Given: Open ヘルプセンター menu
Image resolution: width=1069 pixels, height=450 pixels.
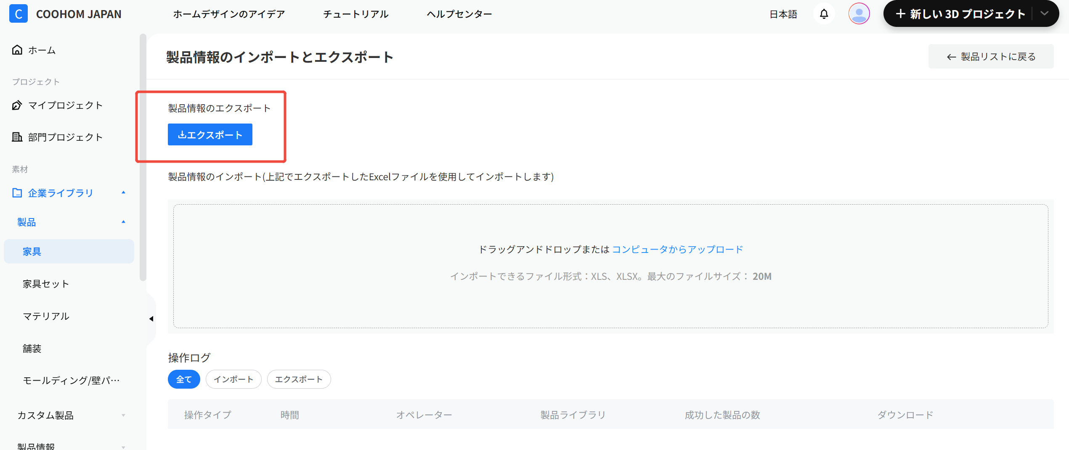Looking at the screenshot, I should (459, 14).
